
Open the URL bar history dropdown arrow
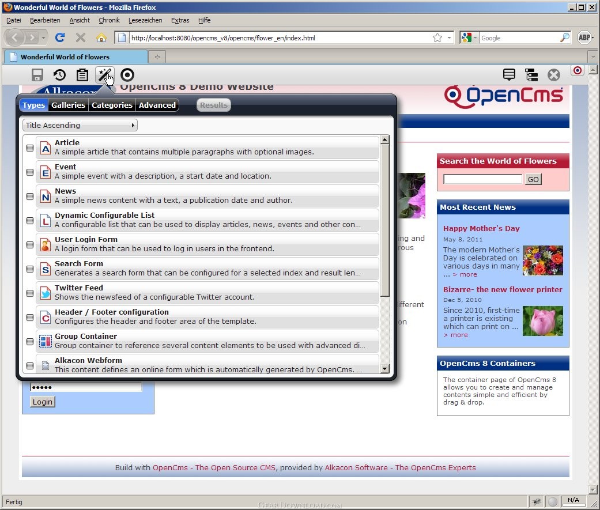[x=449, y=37]
